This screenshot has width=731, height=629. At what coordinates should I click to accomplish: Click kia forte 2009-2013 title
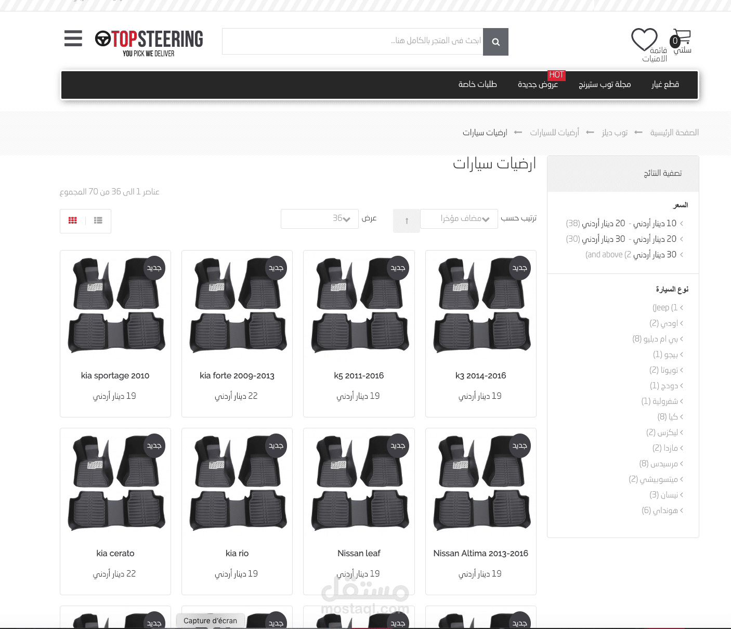click(237, 376)
